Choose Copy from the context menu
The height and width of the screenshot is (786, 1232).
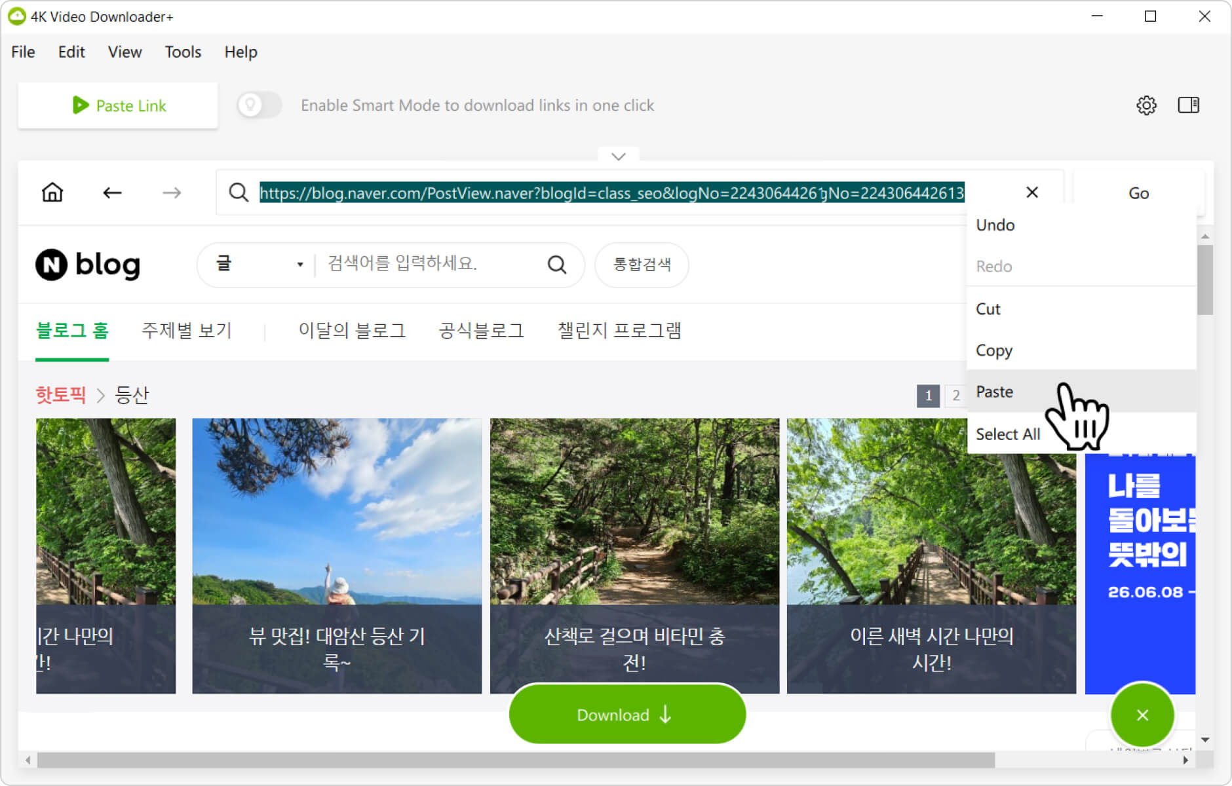[x=1081, y=350]
